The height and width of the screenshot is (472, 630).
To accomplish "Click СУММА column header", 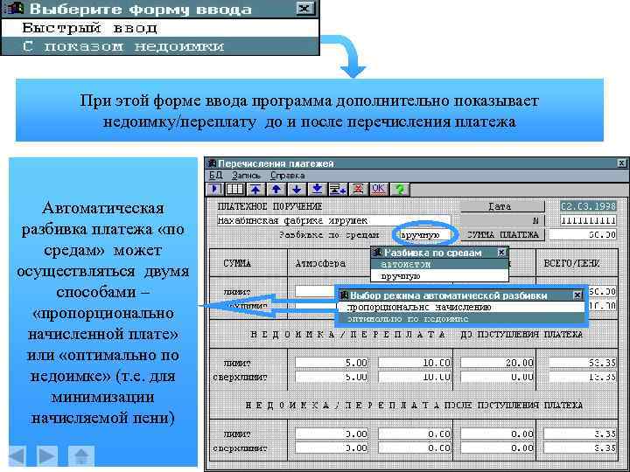I will point(237,263).
